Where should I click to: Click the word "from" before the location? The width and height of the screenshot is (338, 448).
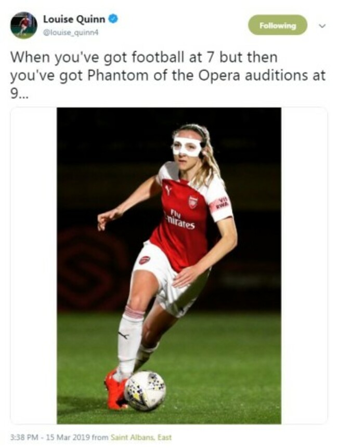tap(100, 438)
